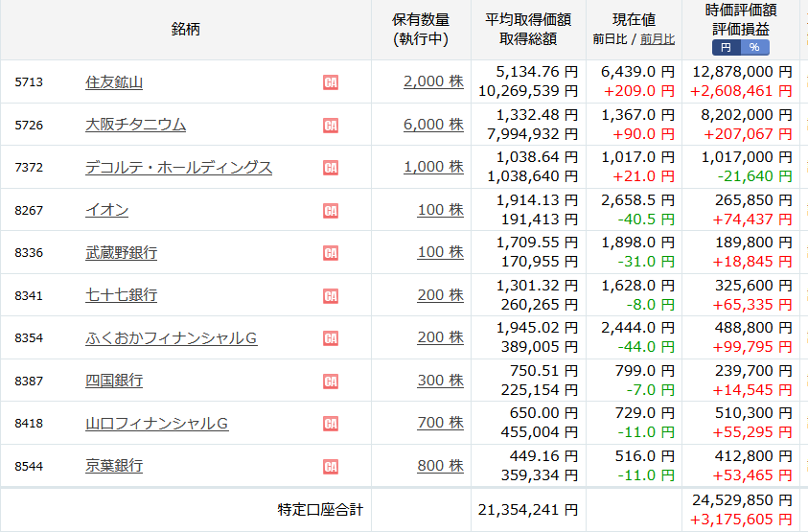The image size is (808, 532).
Task: Click 四国銀行 current price 799.0 円
Action: (645, 371)
